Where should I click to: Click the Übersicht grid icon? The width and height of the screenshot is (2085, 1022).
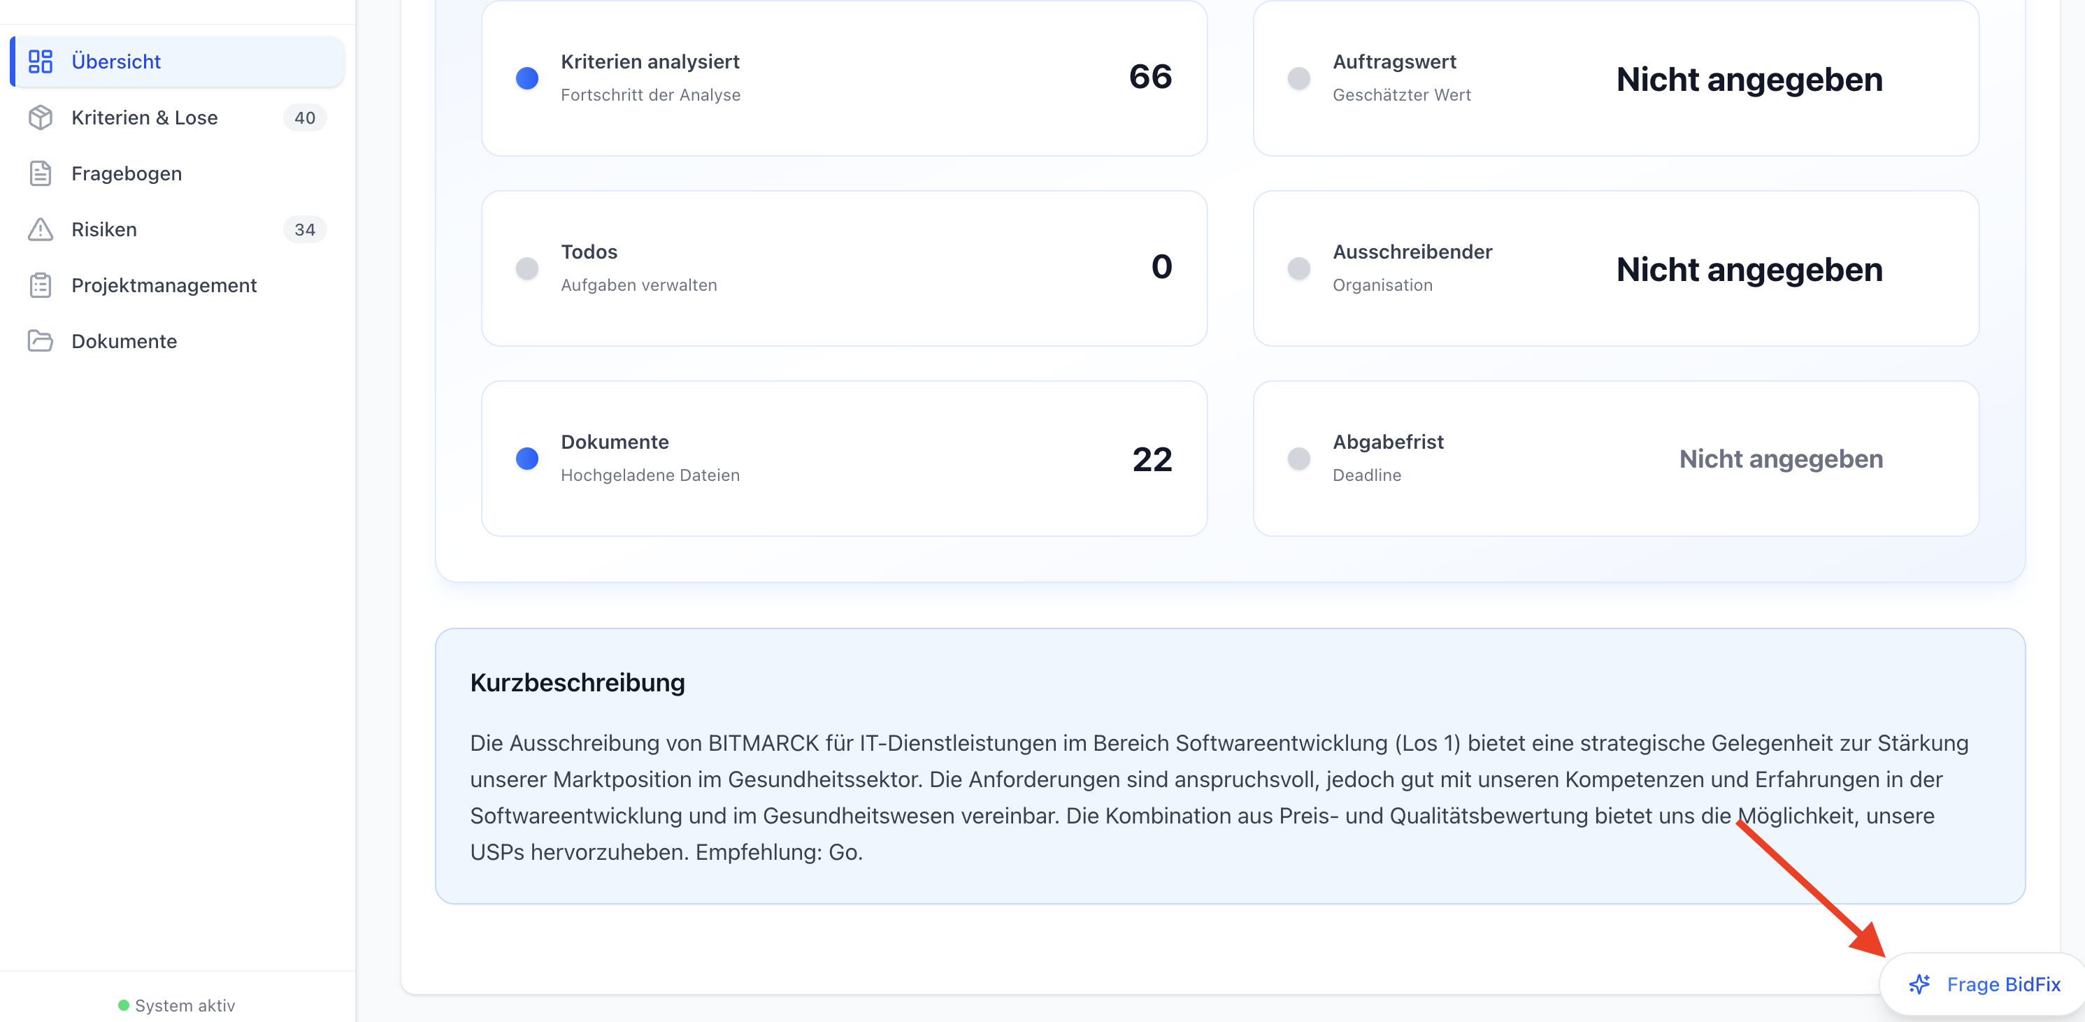[x=41, y=62]
